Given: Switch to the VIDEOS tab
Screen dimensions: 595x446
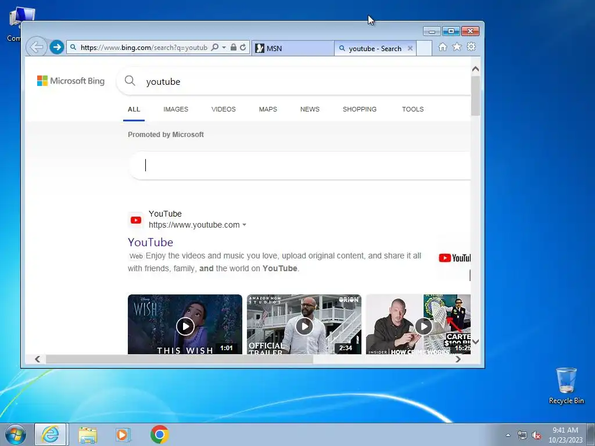Looking at the screenshot, I should pyautogui.click(x=224, y=109).
